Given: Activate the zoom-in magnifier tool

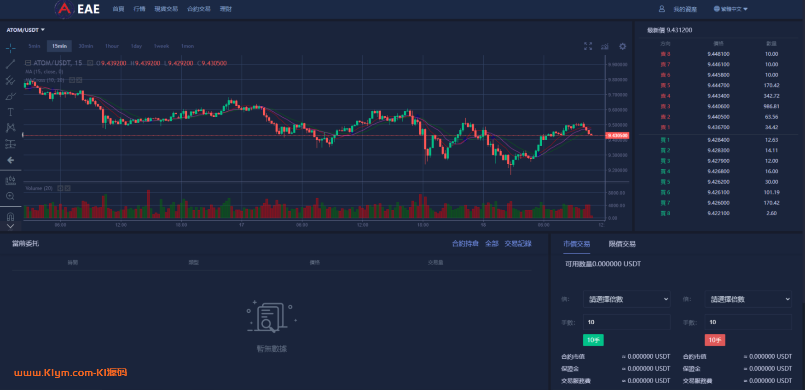Looking at the screenshot, I should tap(11, 196).
